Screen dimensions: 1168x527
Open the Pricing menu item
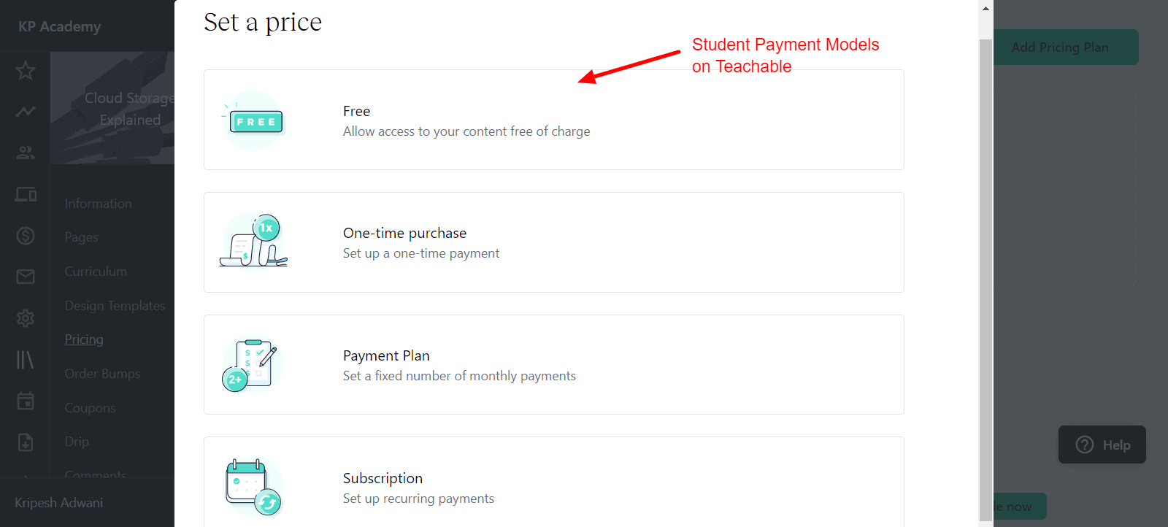[x=84, y=339]
